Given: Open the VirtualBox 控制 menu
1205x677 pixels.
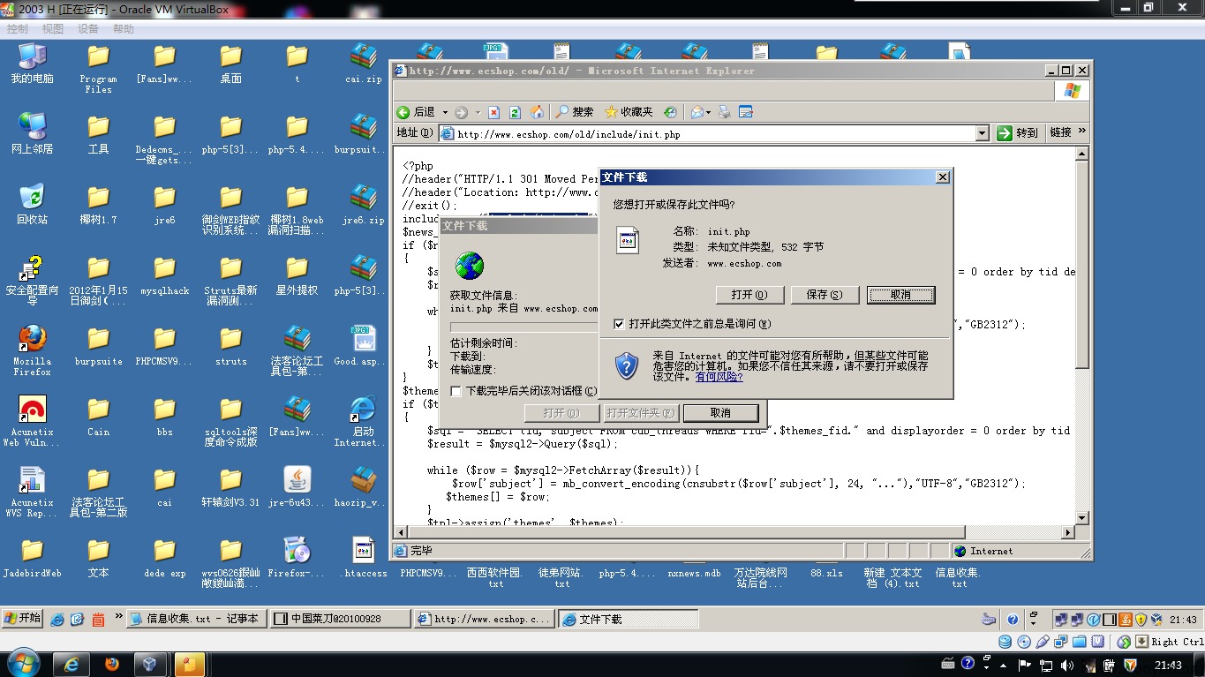Looking at the screenshot, I should click(x=18, y=29).
